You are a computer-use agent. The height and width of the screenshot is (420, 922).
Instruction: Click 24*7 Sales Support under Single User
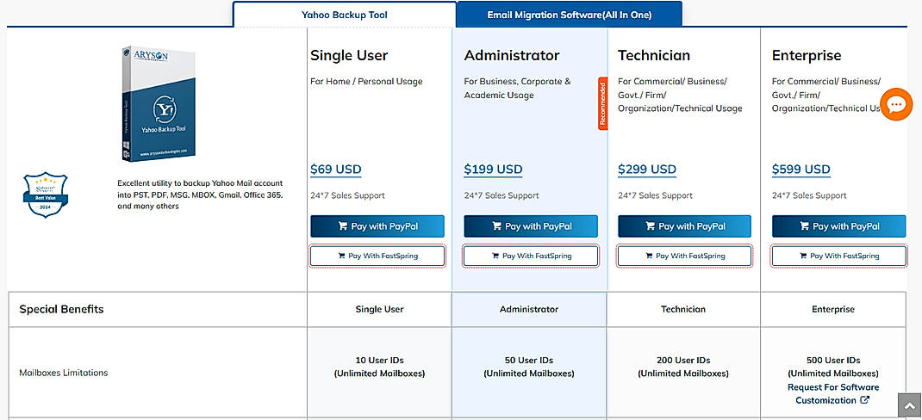pyautogui.click(x=347, y=195)
